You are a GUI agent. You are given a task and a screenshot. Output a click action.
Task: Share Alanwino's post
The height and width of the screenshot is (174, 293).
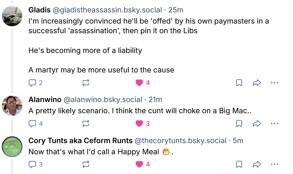coord(257,123)
